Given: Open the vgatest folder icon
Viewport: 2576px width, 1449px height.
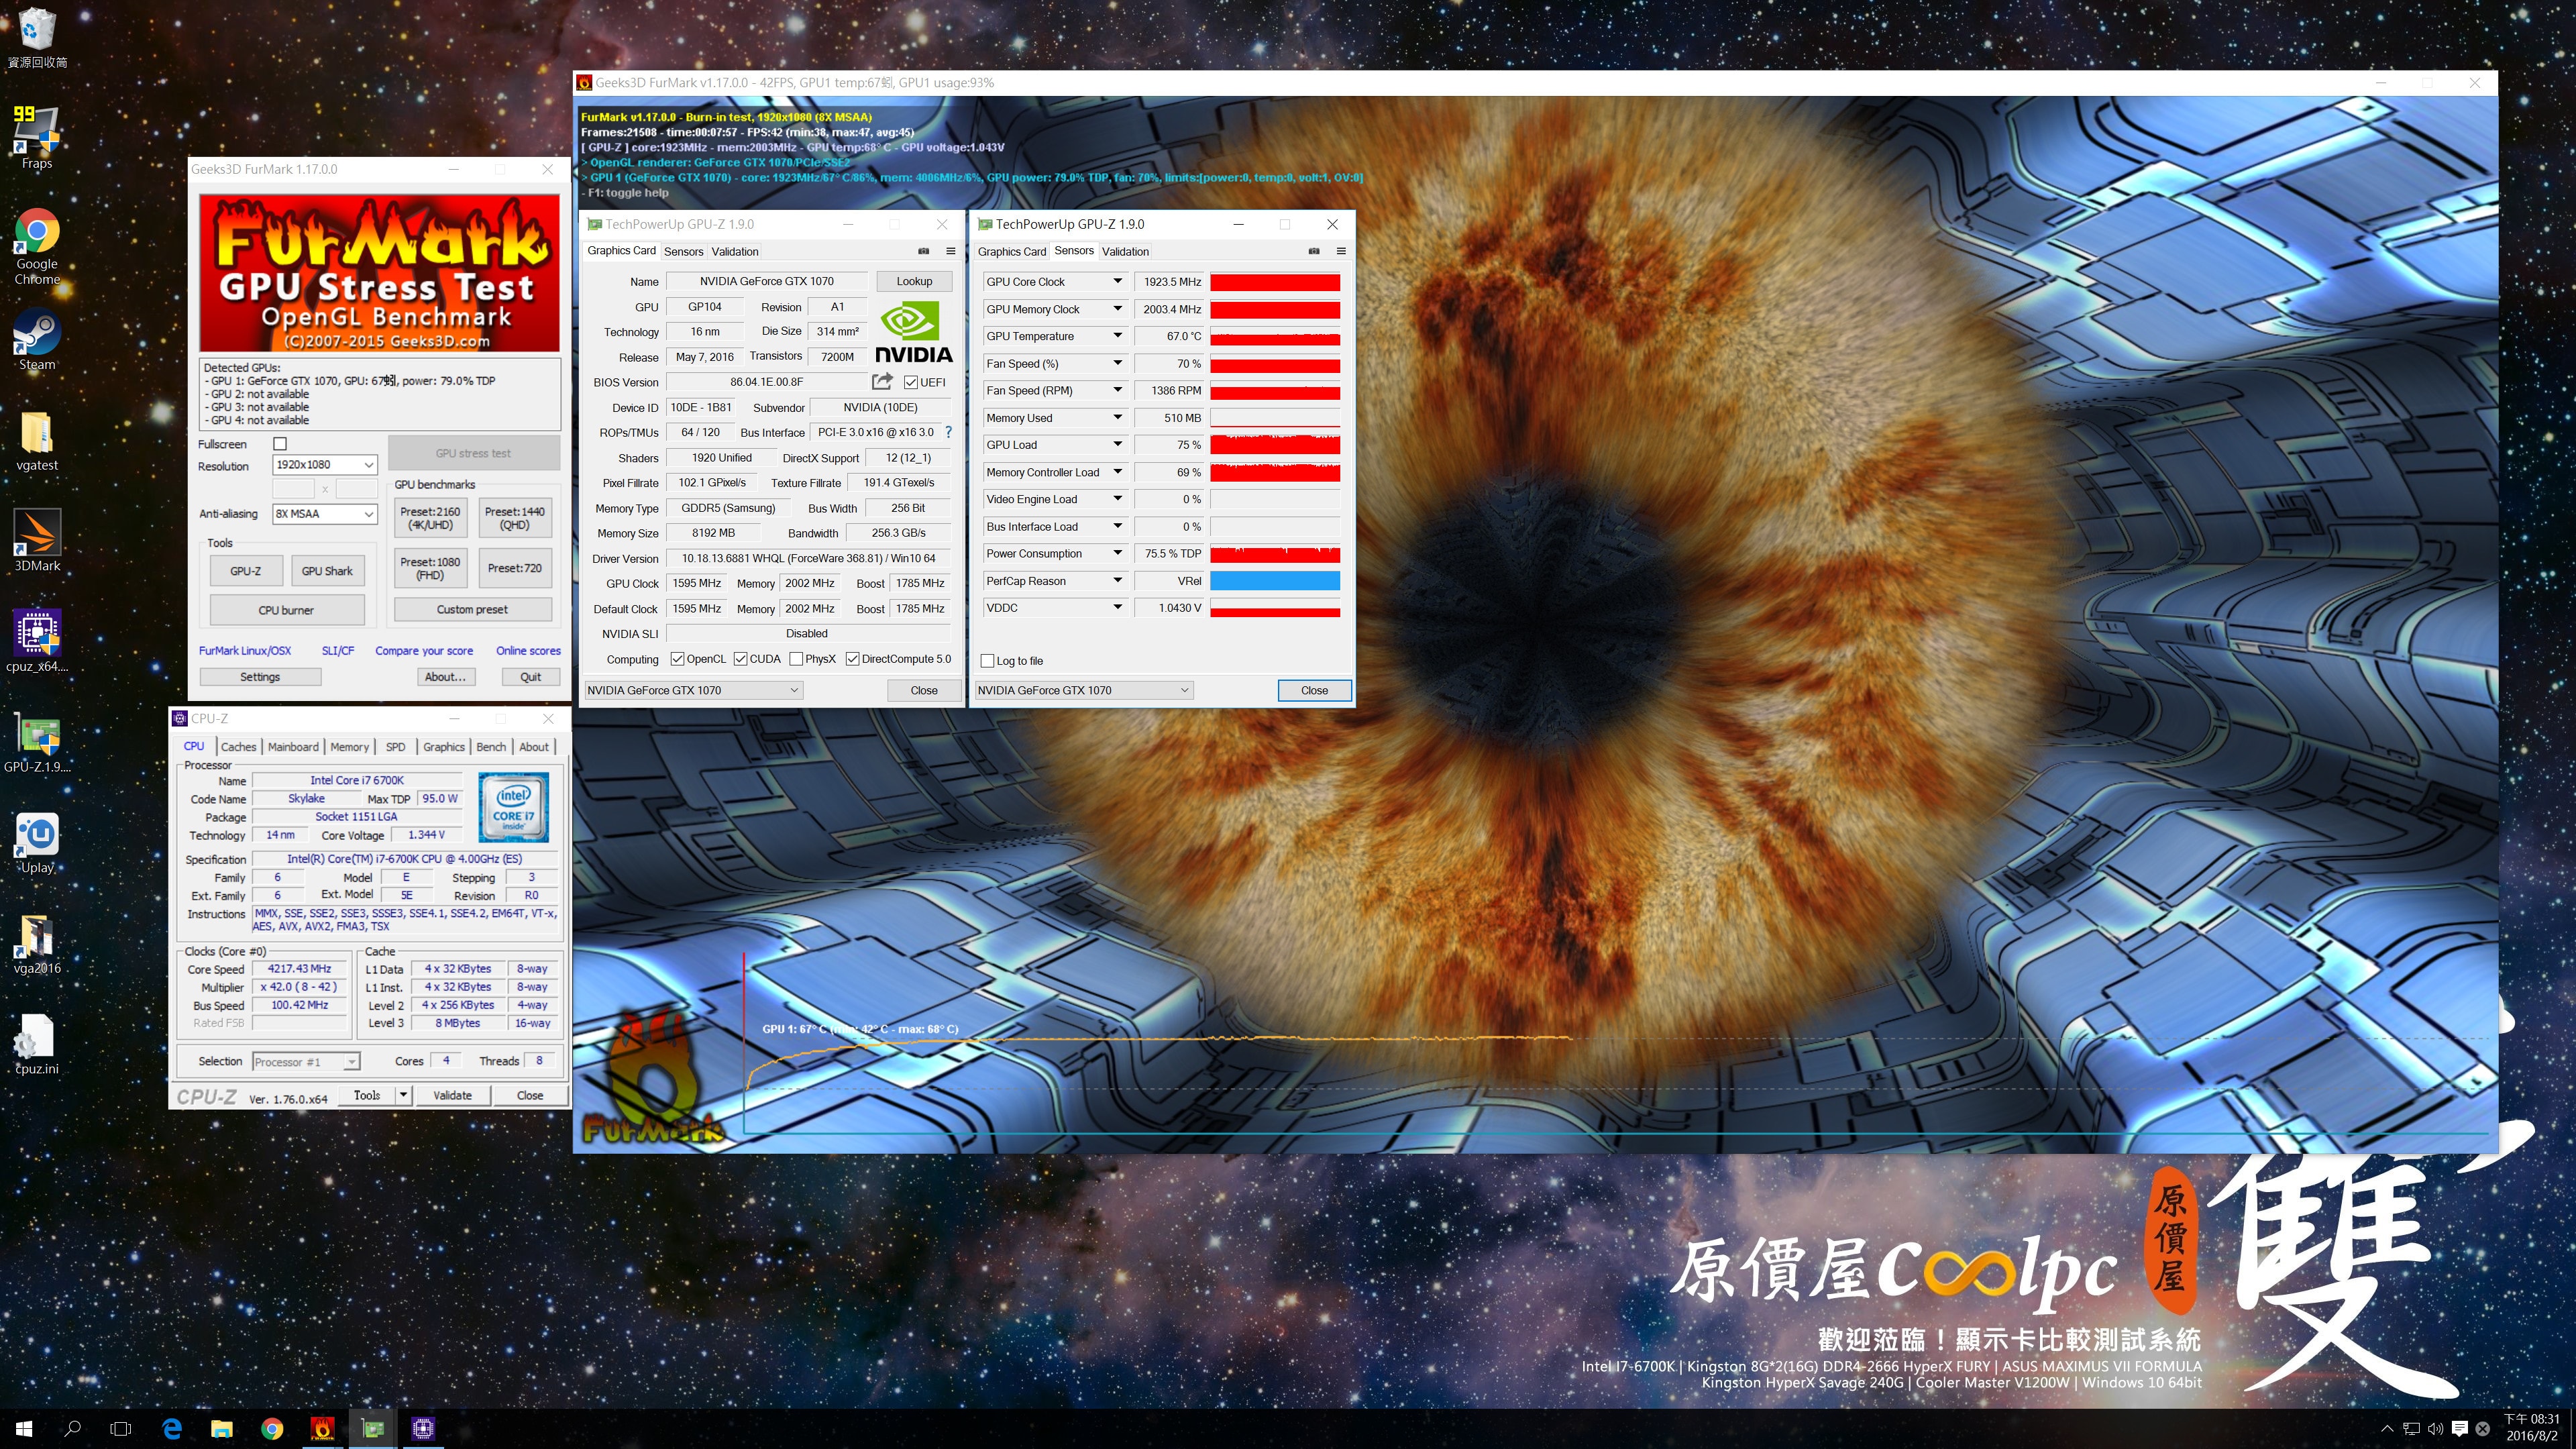Looking at the screenshot, I should pos(37,441).
